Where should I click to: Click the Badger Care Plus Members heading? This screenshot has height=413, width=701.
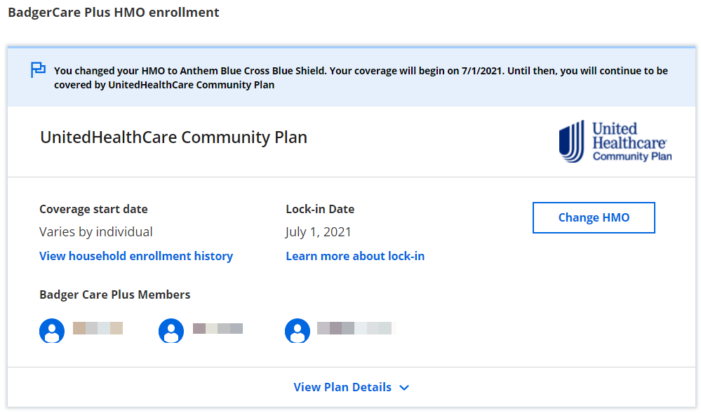pyautogui.click(x=115, y=294)
